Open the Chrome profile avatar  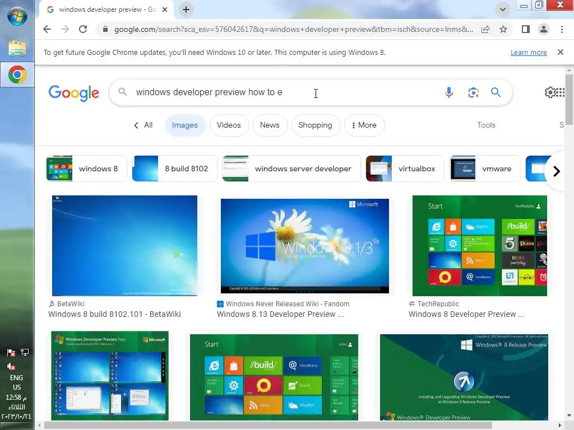click(x=544, y=29)
